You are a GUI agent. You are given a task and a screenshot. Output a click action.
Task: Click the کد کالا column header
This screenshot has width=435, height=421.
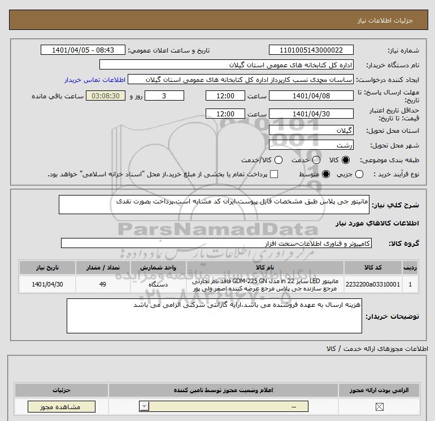click(x=373, y=267)
